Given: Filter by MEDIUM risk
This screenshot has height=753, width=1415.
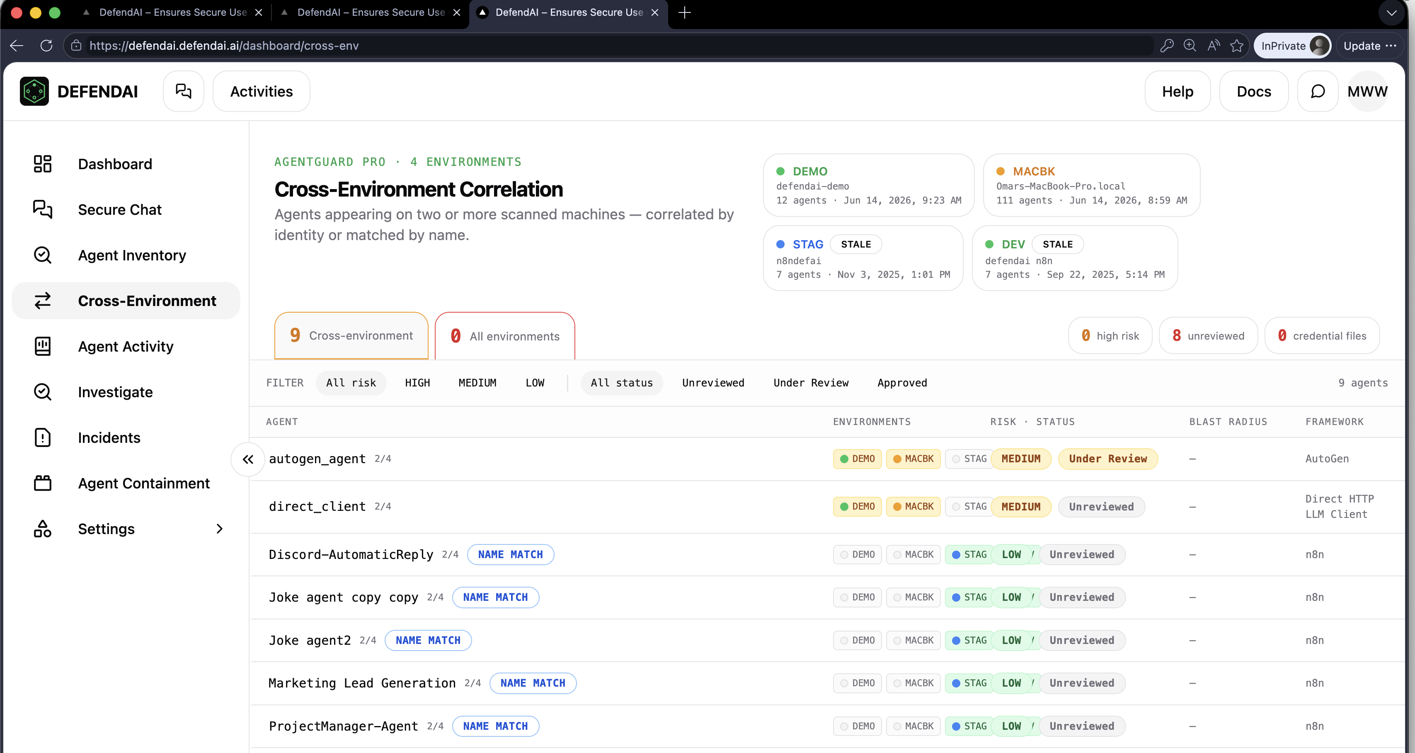Looking at the screenshot, I should coord(477,383).
